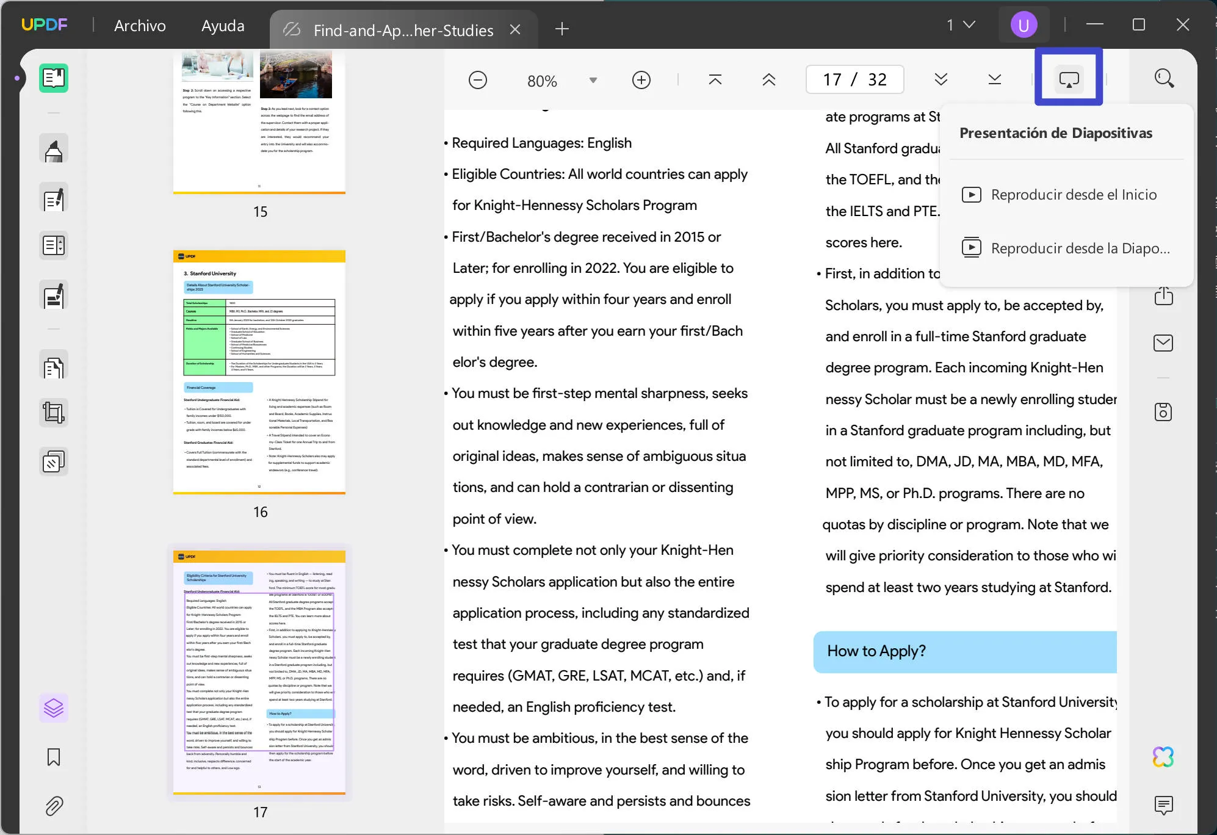
Task: Click text 'Required Languages: English'
Action: pos(541,143)
